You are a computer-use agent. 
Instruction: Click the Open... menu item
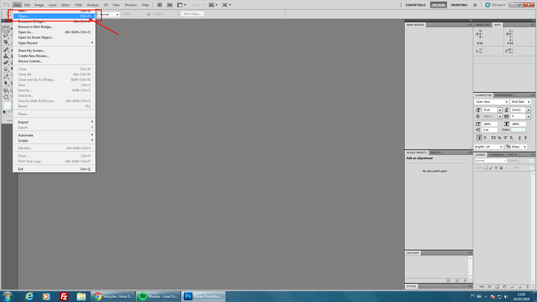(23, 16)
